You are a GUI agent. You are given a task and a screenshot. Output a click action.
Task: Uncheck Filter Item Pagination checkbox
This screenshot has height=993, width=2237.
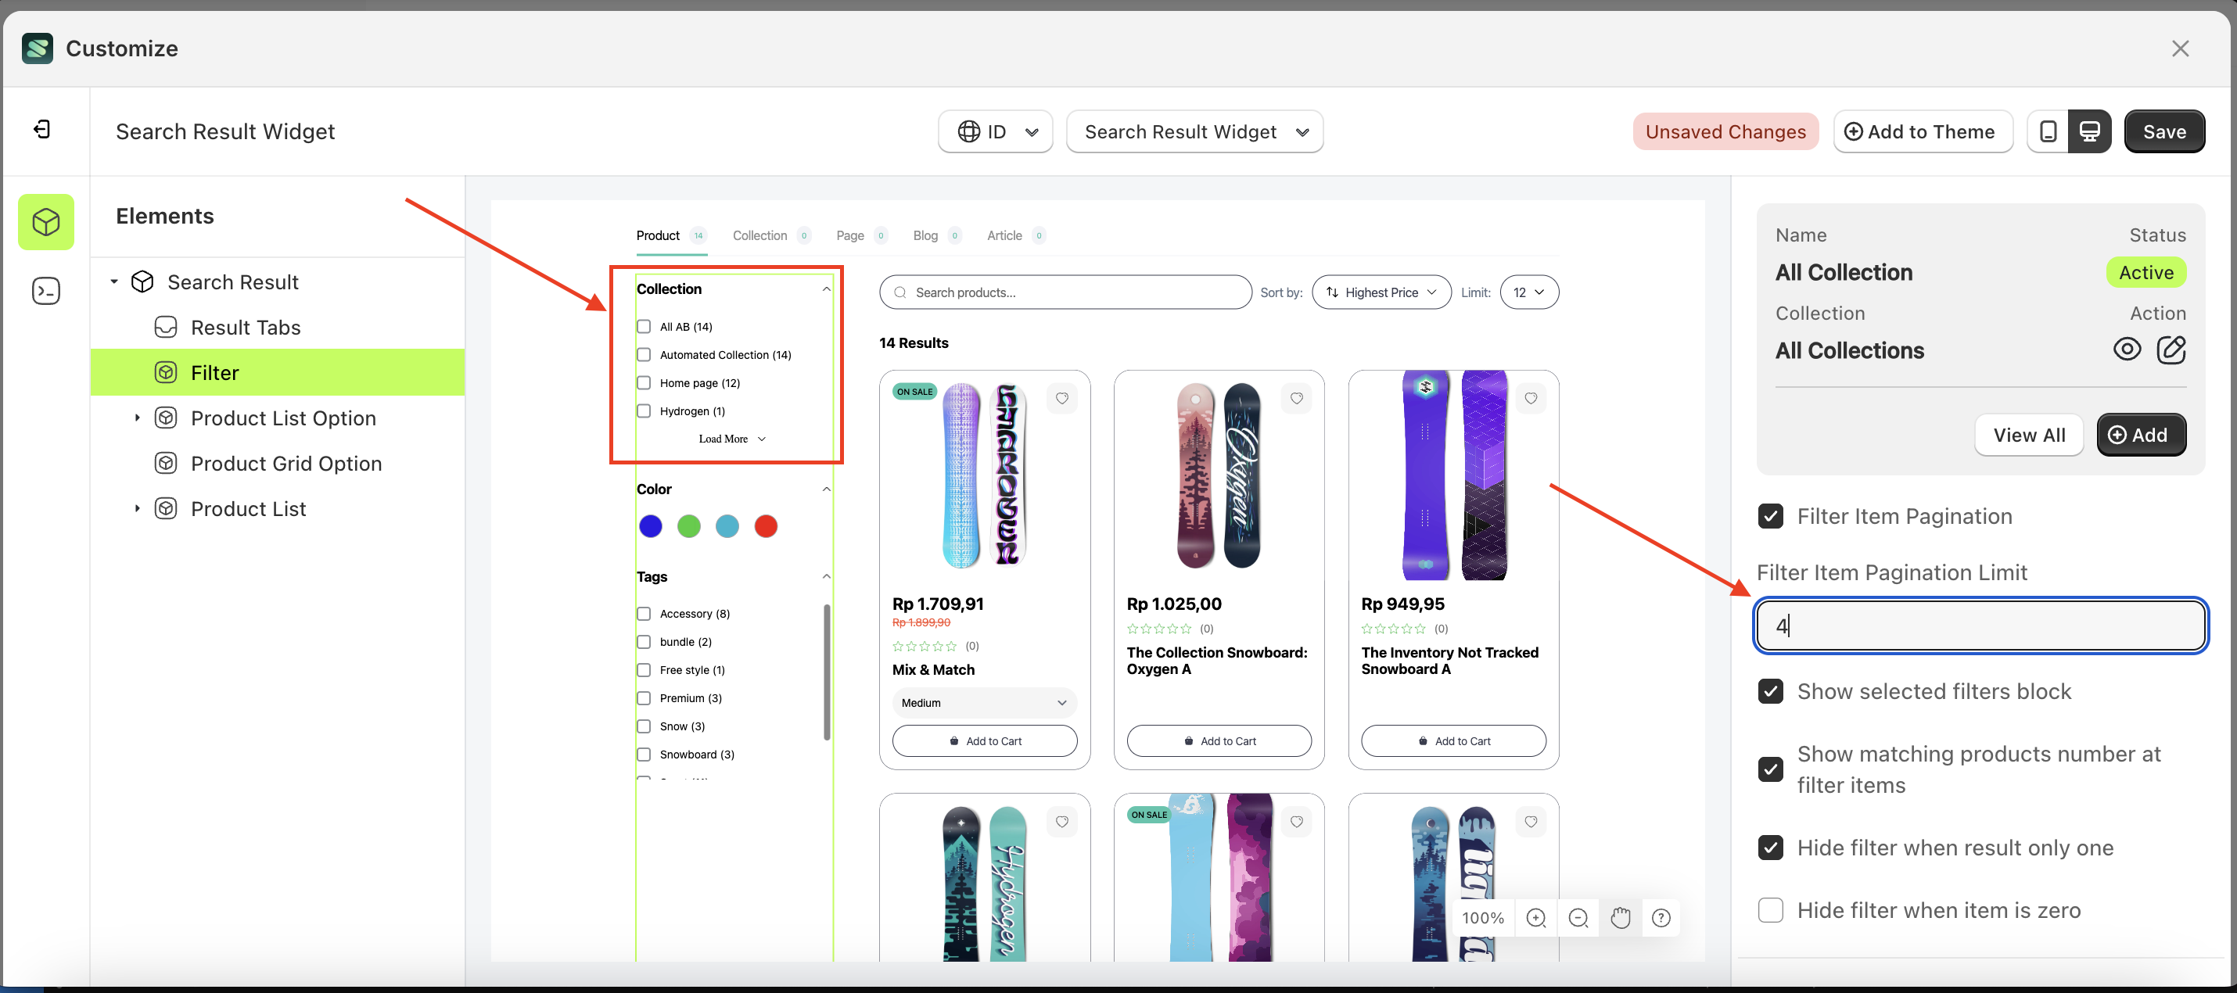click(1771, 517)
